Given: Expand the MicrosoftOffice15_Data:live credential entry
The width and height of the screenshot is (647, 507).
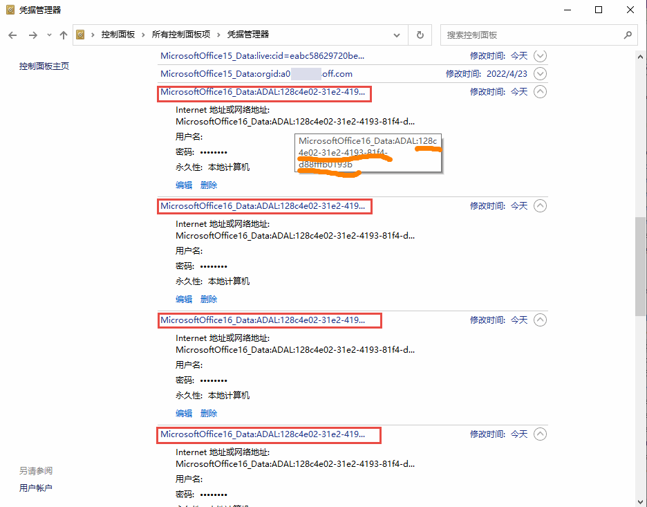Looking at the screenshot, I should pyautogui.click(x=540, y=56).
